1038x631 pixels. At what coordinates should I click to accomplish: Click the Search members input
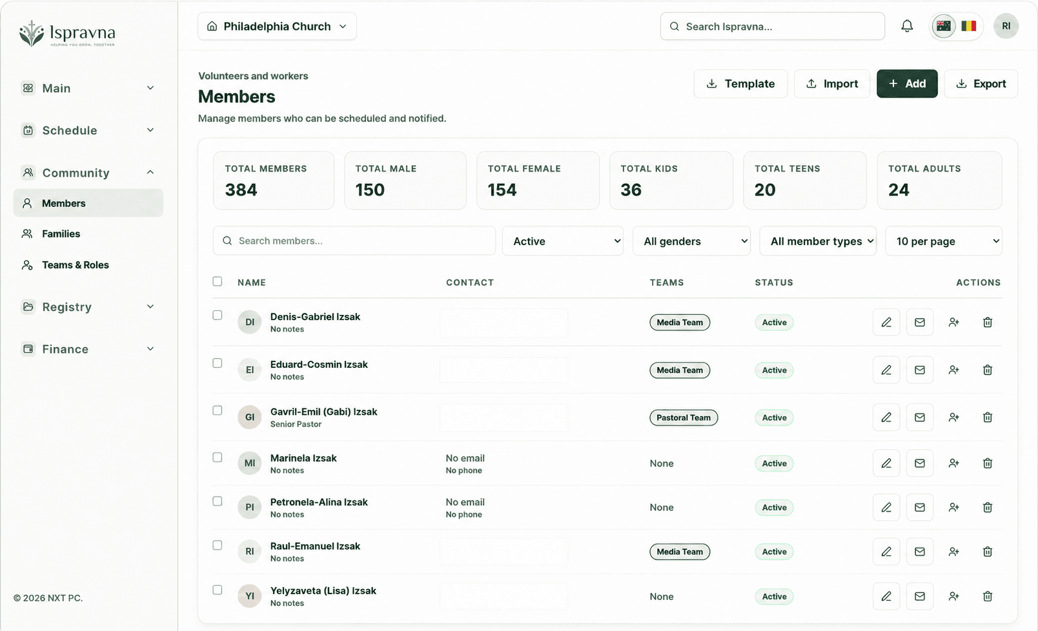[354, 241]
